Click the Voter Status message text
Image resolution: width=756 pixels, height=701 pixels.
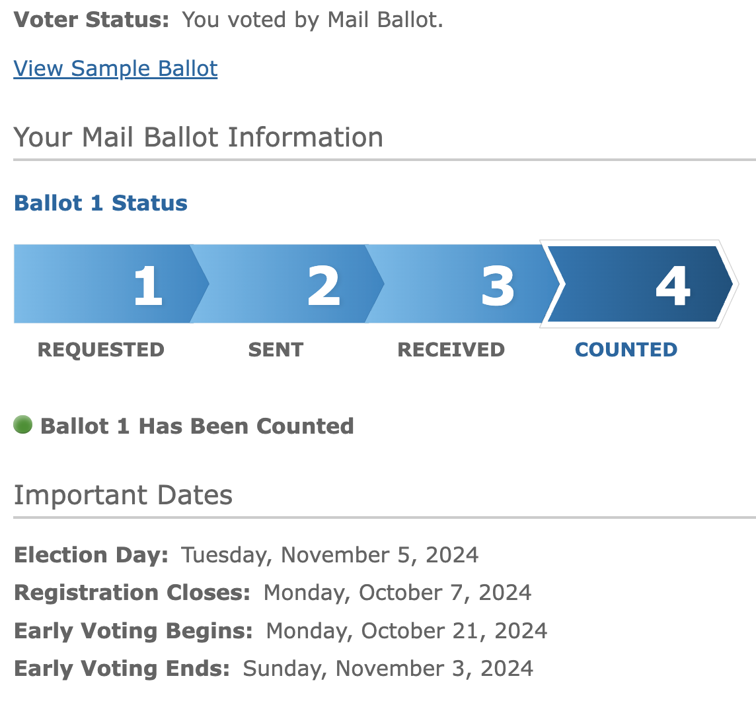click(313, 20)
